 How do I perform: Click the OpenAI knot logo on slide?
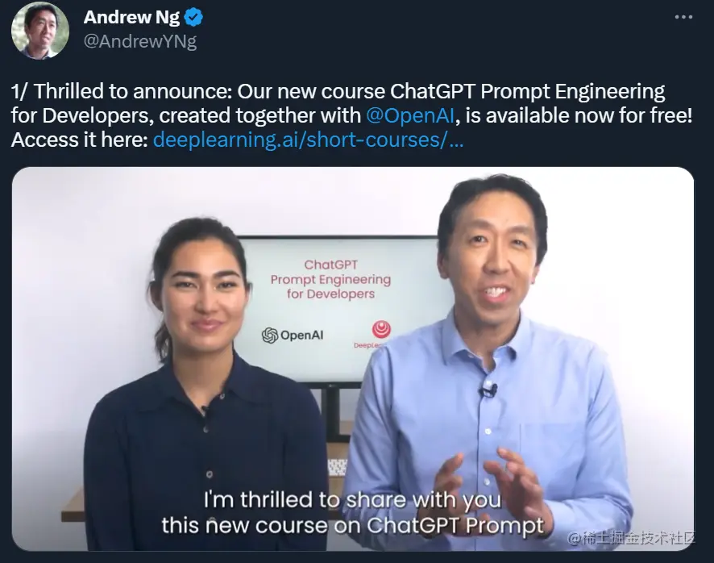pyautogui.click(x=270, y=335)
